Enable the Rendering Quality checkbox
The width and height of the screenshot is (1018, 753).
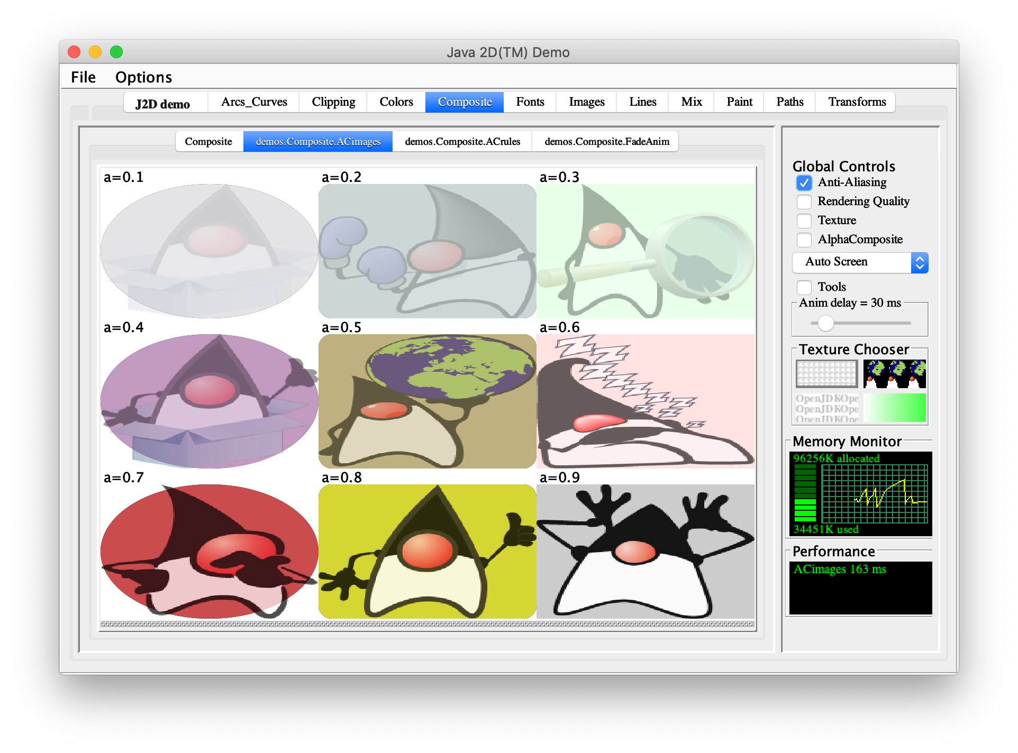[x=804, y=202]
